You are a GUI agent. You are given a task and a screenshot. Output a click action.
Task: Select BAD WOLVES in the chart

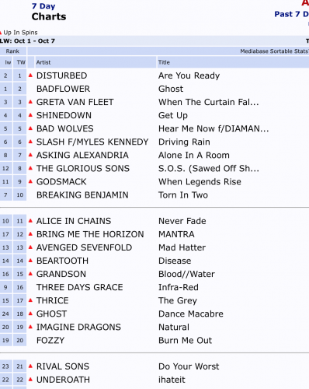[x=65, y=128]
